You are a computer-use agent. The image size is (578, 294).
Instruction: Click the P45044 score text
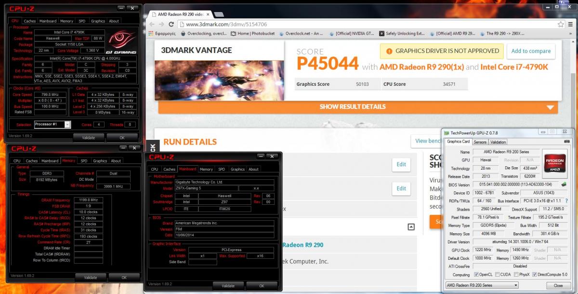[x=328, y=64]
